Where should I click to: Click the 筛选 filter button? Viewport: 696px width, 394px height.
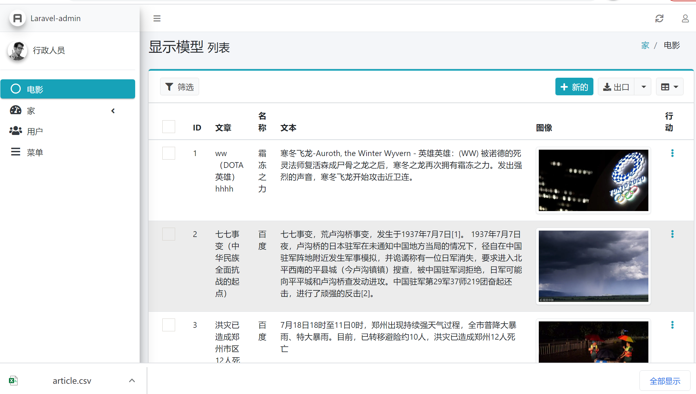pos(180,87)
